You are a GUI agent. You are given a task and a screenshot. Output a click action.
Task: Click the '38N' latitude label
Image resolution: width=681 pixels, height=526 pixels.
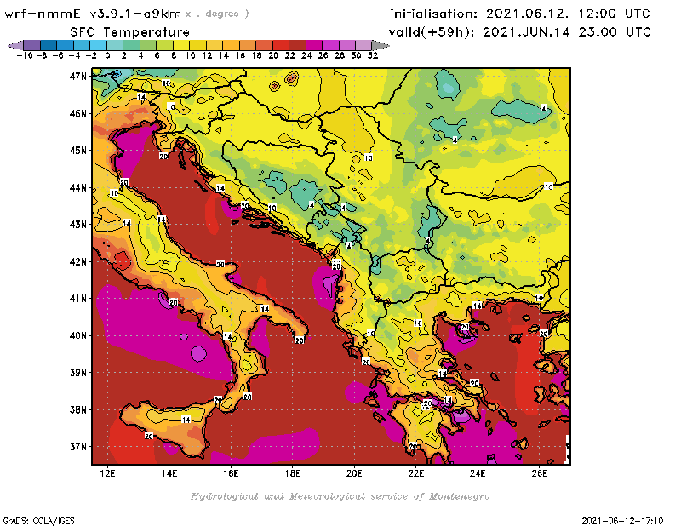pyautogui.click(x=78, y=409)
